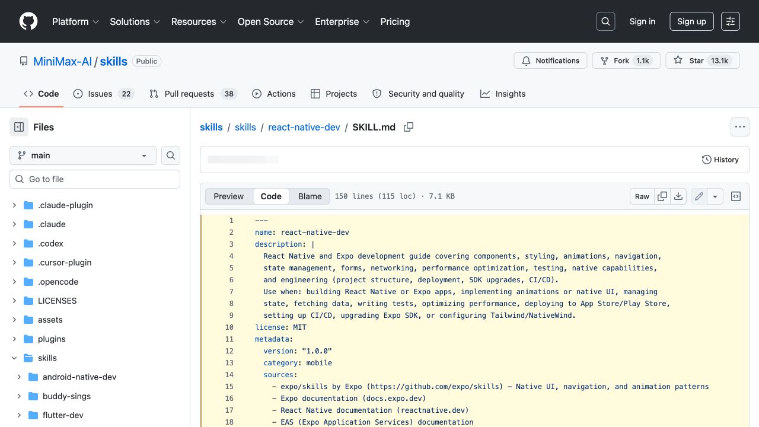Click the Sign in link
This screenshot has width=759, height=427.
(x=642, y=21)
